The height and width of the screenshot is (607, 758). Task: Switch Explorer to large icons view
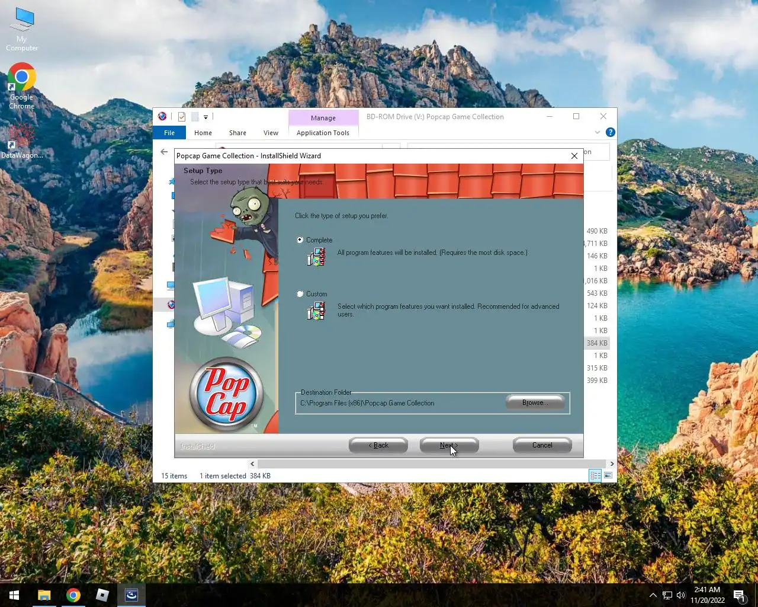608,475
